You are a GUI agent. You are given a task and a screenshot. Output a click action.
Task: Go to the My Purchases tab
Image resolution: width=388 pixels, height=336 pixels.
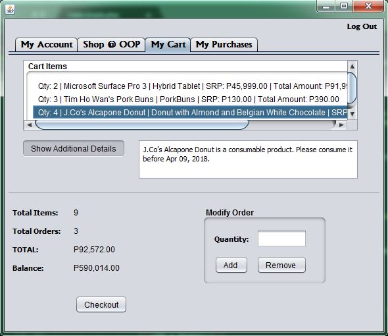[x=224, y=45]
